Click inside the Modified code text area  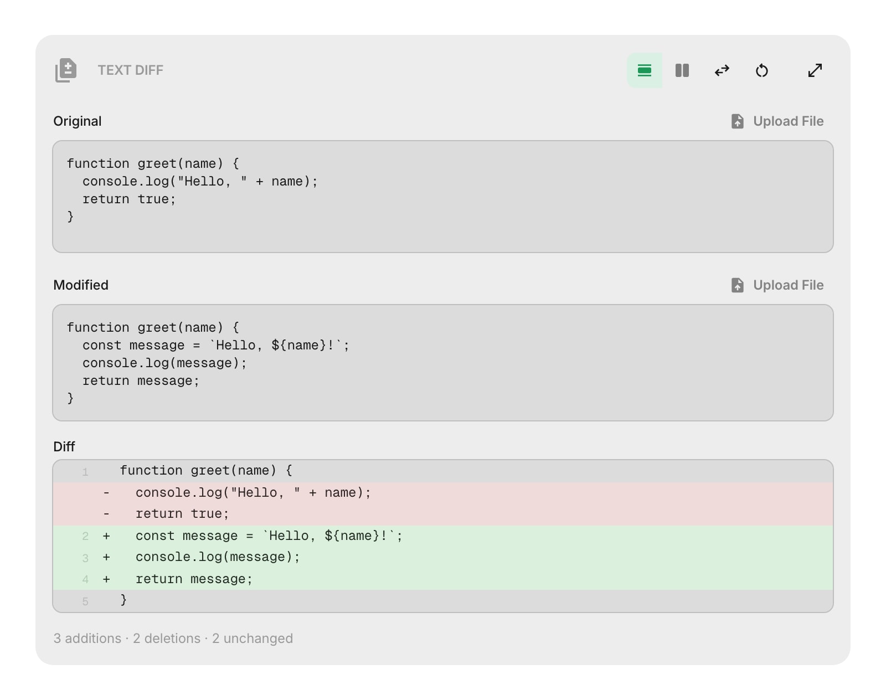pos(443,363)
